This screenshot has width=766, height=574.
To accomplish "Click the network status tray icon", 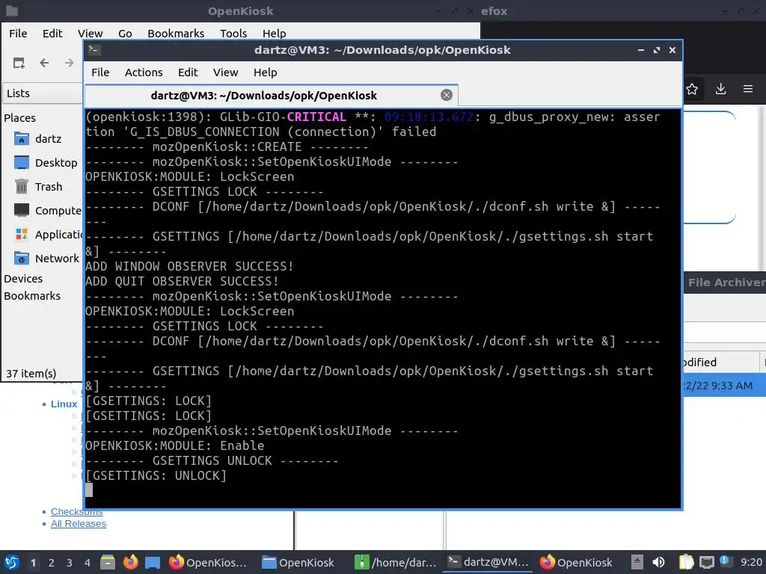I will click(x=706, y=563).
